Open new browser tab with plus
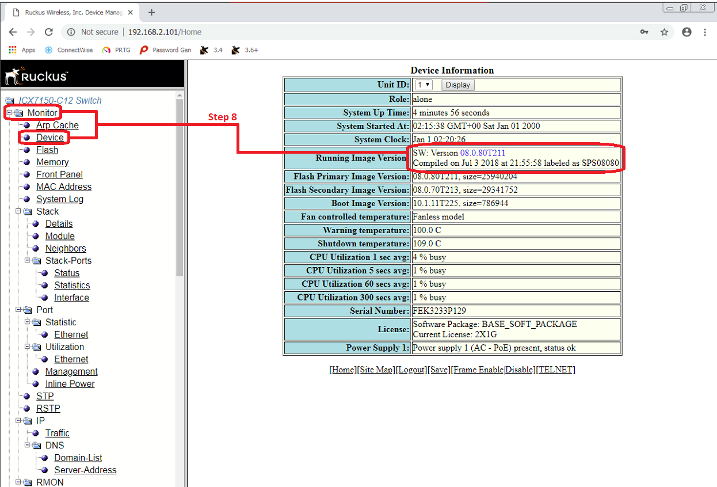The height and width of the screenshot is (487, 717). pos(152,12)
